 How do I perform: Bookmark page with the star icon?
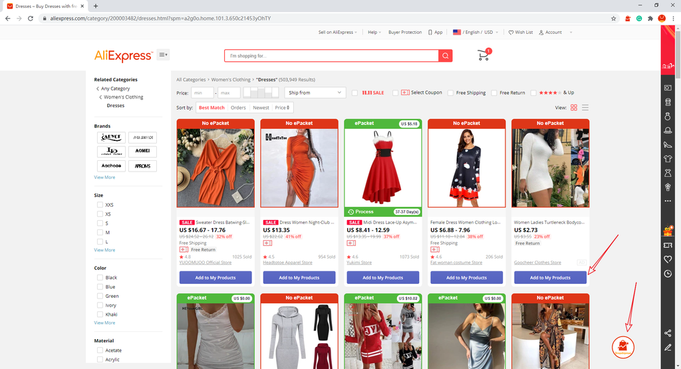coord(613,18)
